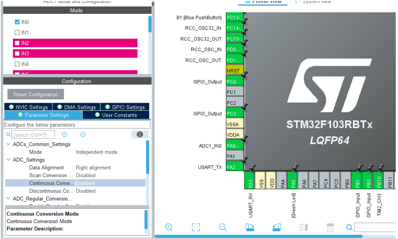Go to the next search result

tap(83, 134)
